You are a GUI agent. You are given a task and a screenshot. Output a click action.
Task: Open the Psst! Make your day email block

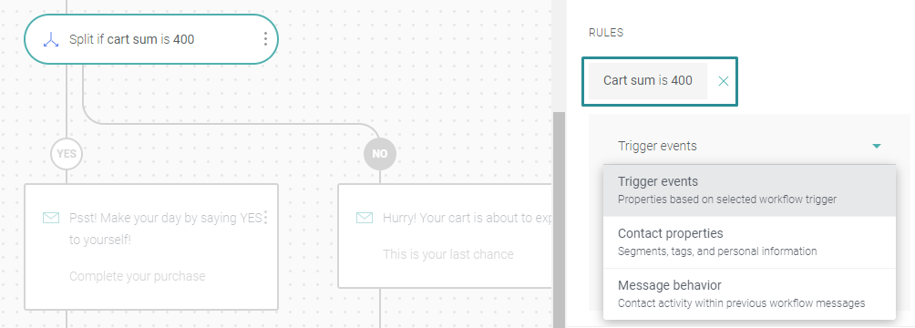[x=151, y=247]
